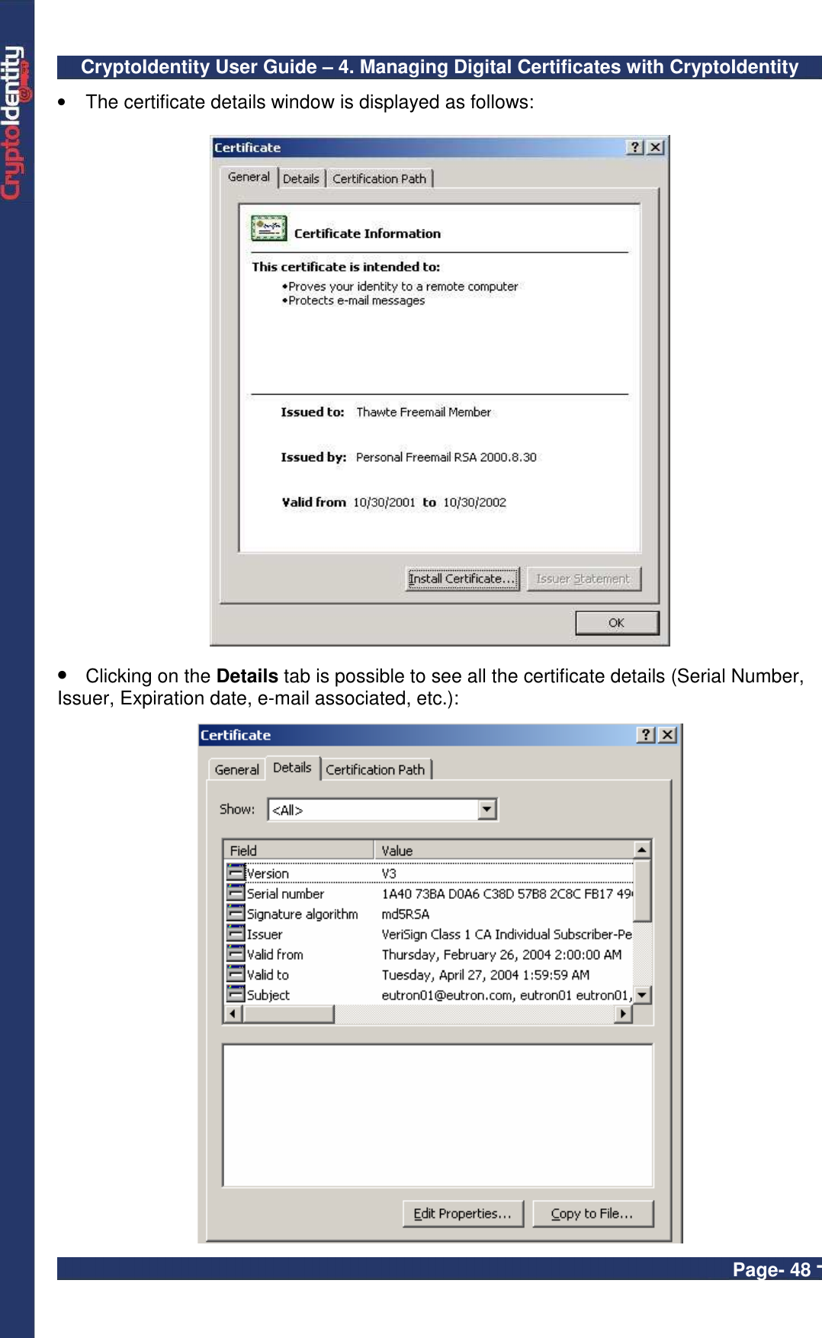822x1338 pixels.
Task: Click value Tuesday, April 27, 2004 1:59:59 AM
Action: [x=486, y=974]
